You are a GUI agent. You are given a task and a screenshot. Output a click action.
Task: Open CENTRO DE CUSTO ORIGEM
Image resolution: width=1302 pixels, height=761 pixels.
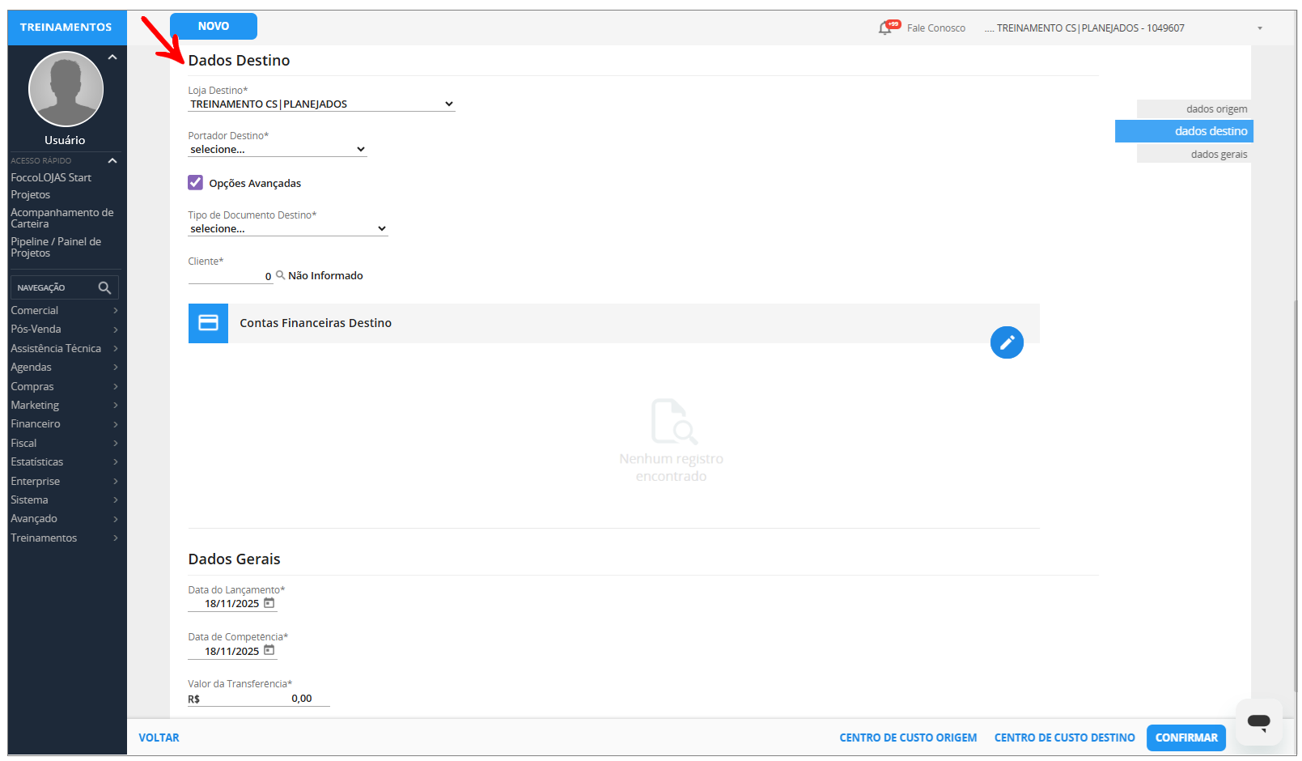[908, 738]
